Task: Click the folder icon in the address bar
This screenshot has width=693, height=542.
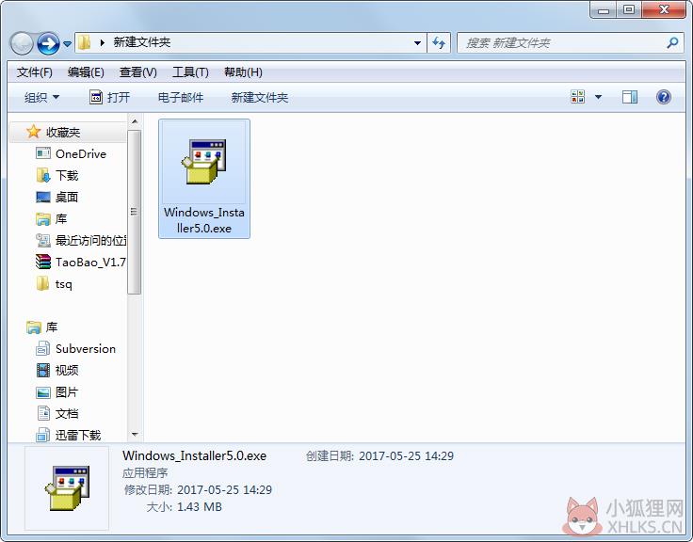Action: [x=84, y=42]
